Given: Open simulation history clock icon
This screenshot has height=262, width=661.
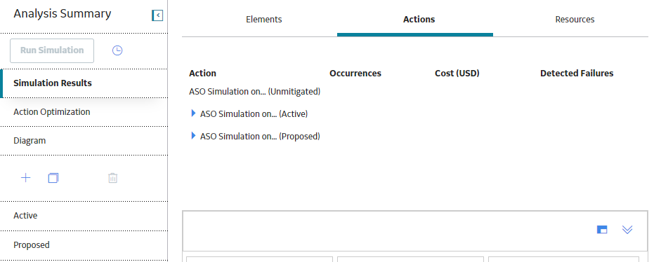Looking at the screenshot, I should [x=117, y=50].
